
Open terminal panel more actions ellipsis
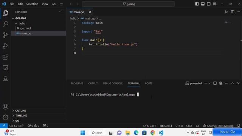226,83
